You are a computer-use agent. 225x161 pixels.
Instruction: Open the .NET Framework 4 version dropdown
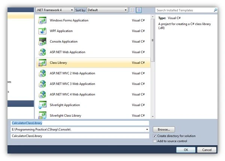point(55,10)
